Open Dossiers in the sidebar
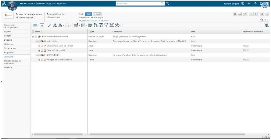 coord(8,40)
